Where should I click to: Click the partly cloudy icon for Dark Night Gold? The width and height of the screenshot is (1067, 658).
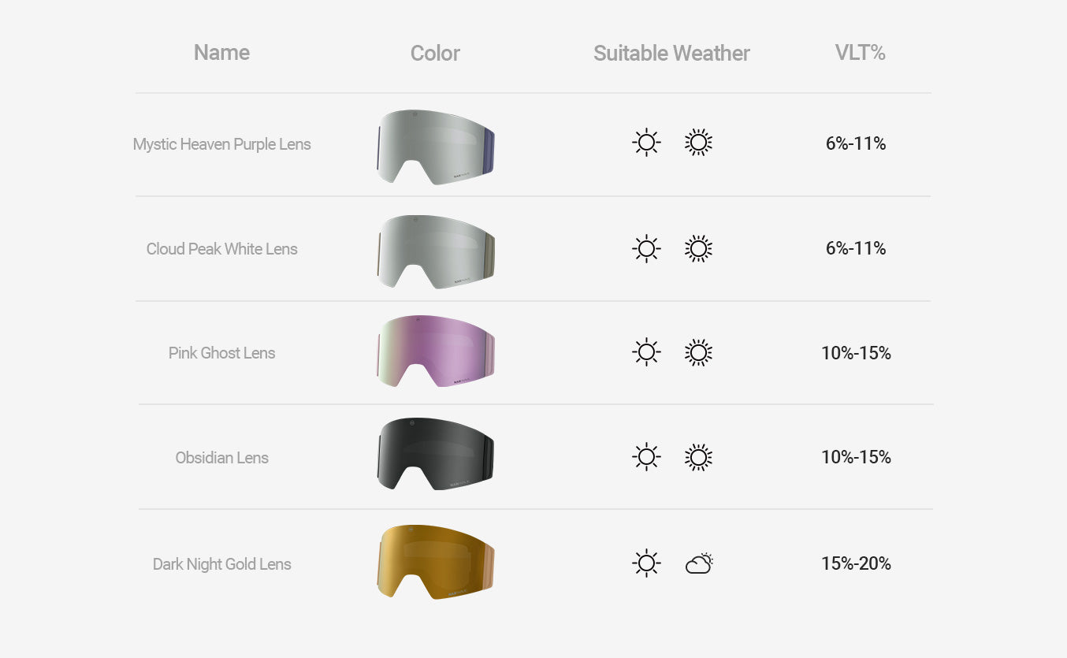(699, 563)
